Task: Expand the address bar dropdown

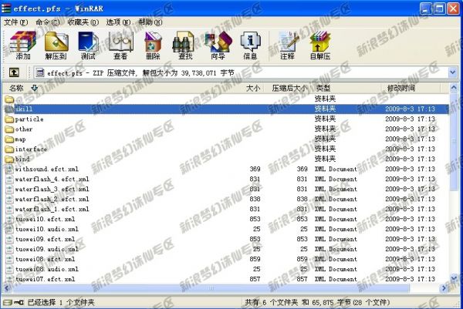Action: point(453,72)
